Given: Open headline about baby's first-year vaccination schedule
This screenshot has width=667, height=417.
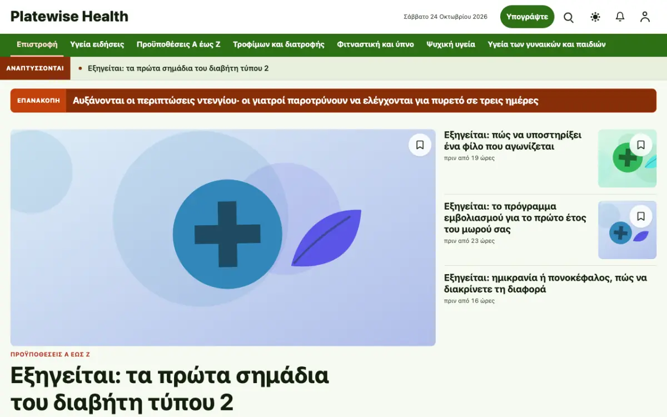Looking at the screenshot, I should (515, 218).
